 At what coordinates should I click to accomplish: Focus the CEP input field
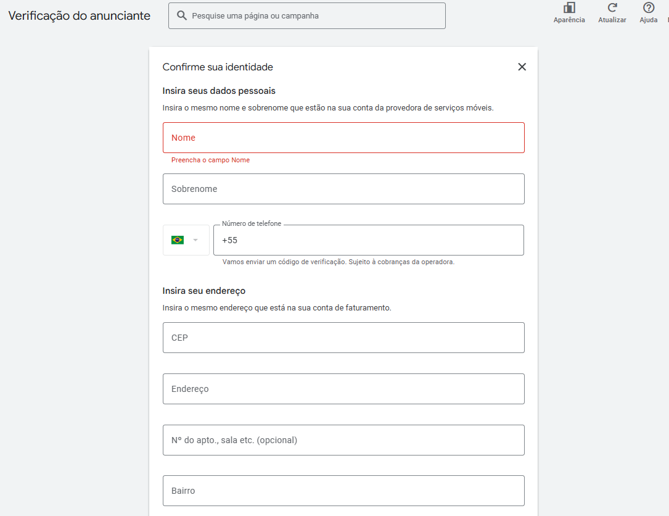pyautogui.click(x=343, y=338)
